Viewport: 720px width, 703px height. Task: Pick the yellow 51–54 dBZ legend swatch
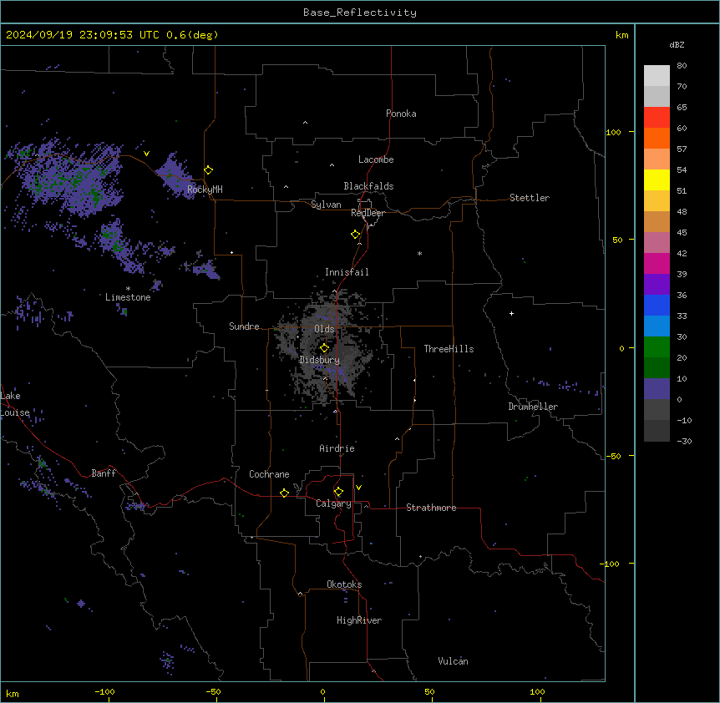[x=657, y=180]
